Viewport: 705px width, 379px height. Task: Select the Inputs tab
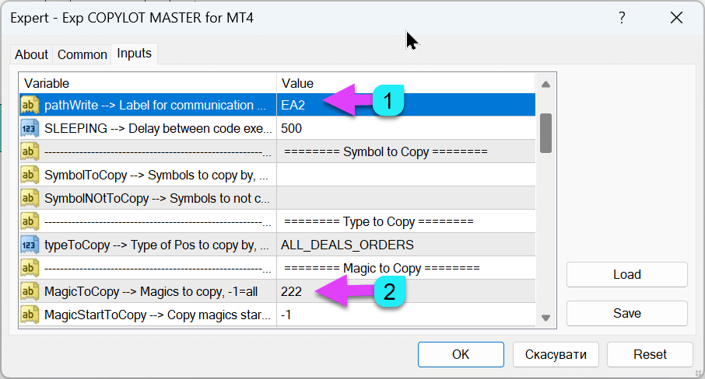click(x=134, y=54)
